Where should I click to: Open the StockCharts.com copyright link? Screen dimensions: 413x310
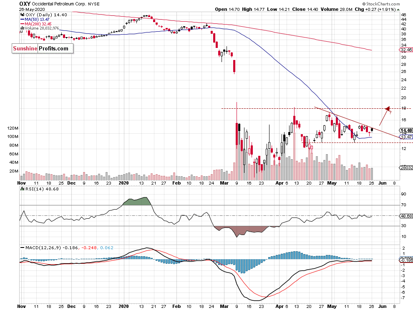coord(381,4)
